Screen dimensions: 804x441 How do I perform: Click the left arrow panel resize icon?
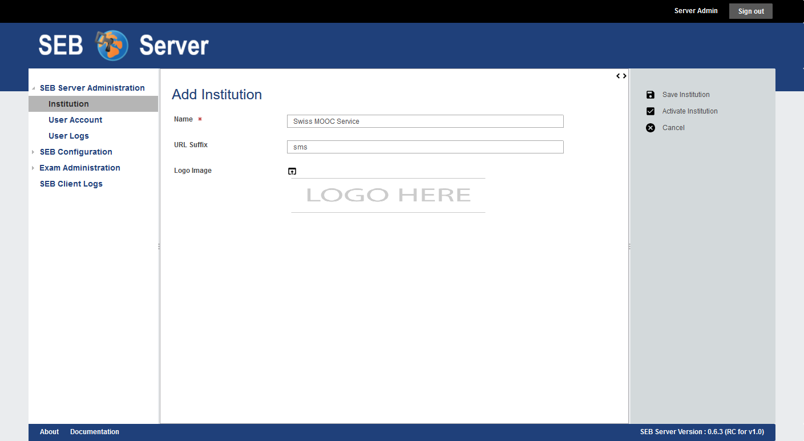point(618,76)
